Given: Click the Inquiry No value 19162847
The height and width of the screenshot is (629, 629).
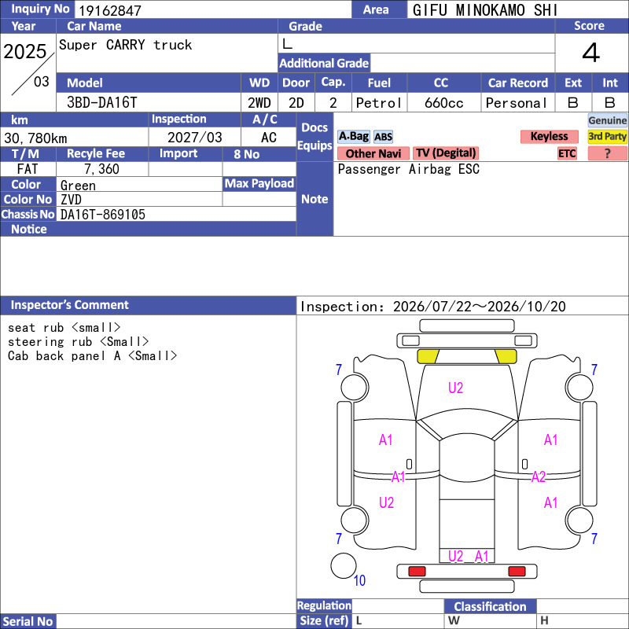Looking at the screenshot, I should tap(110, 10).
